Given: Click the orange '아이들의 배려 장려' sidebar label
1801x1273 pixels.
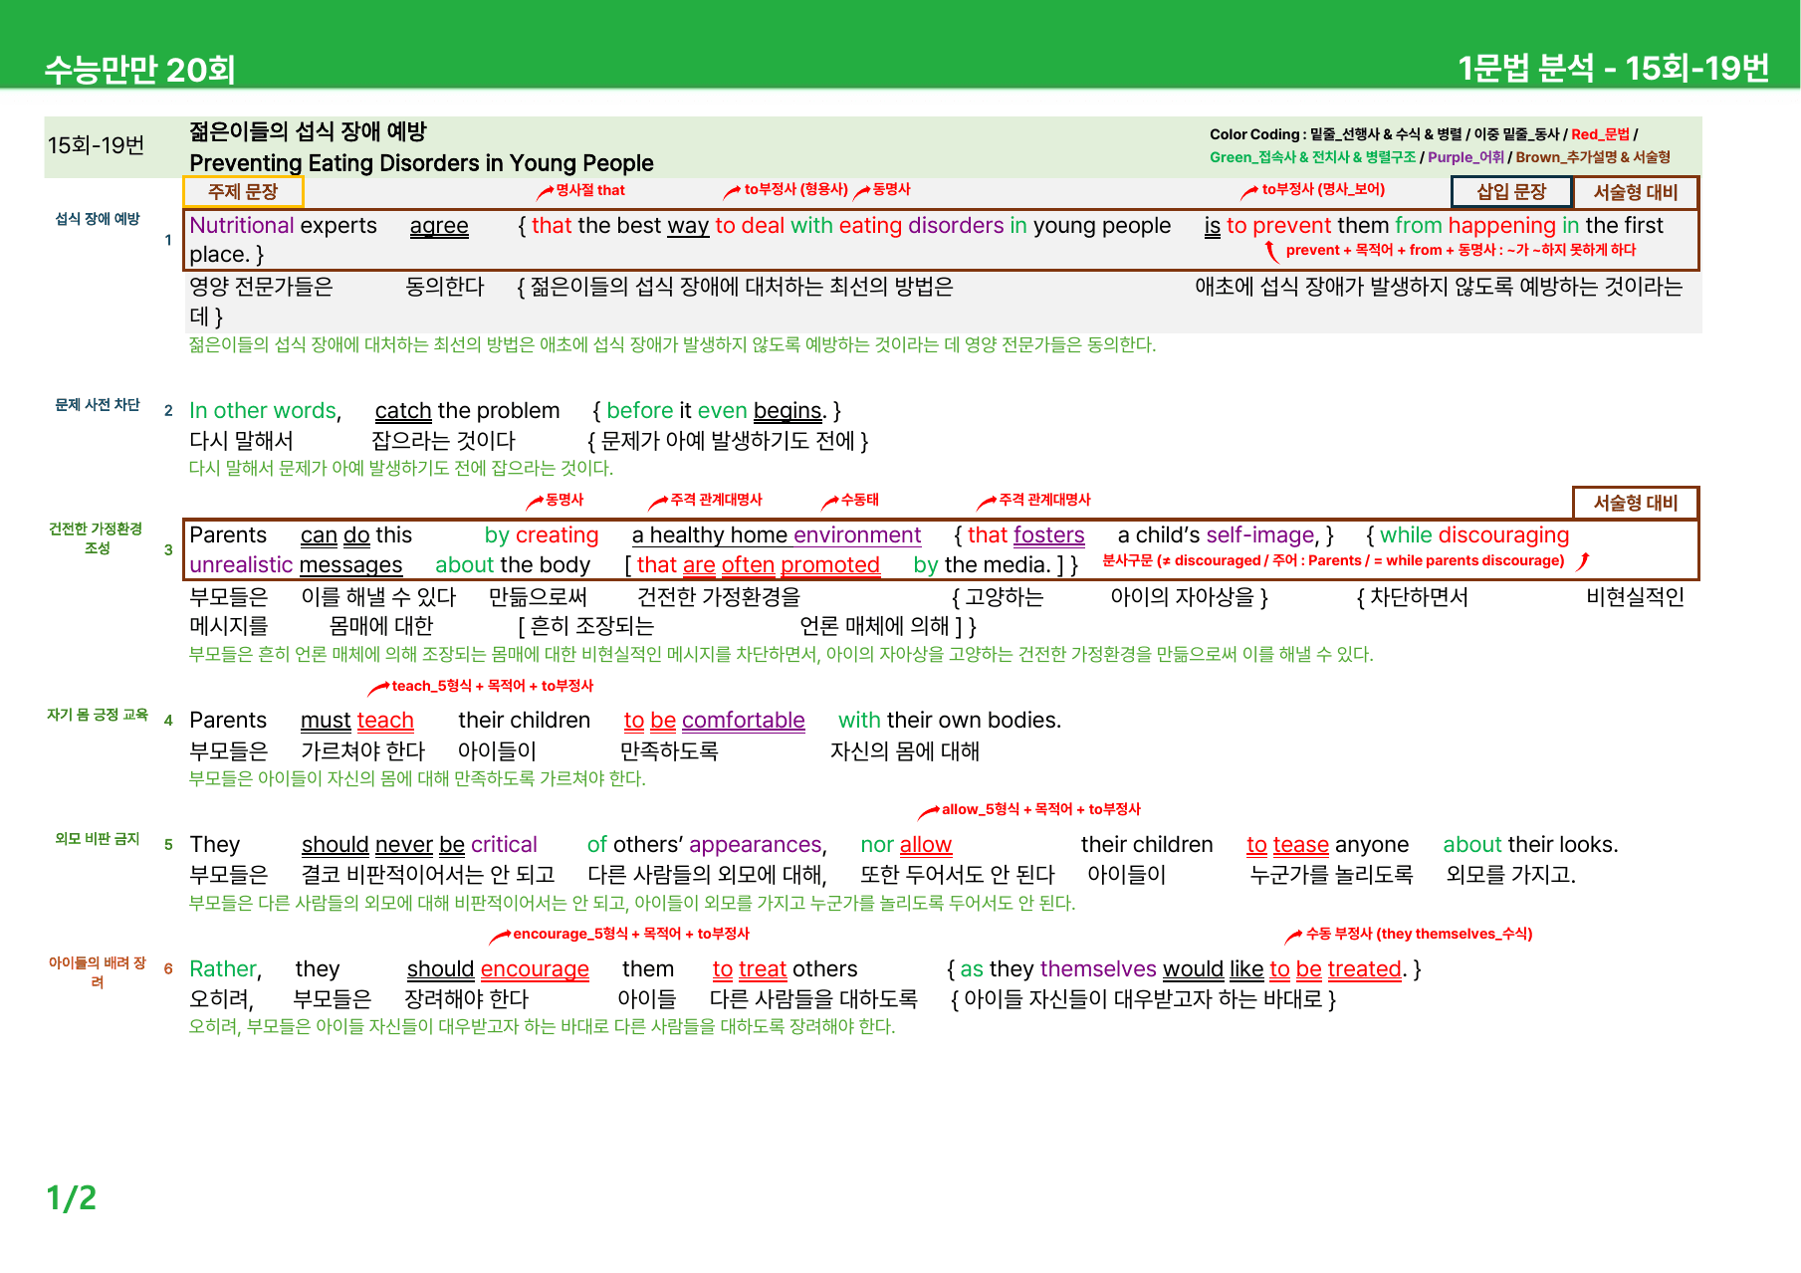Looking at the screenshot, I should coord(98,972).
